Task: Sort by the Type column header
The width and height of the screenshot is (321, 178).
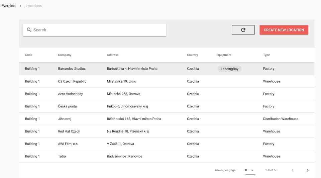Action: [x=266, y=55]
